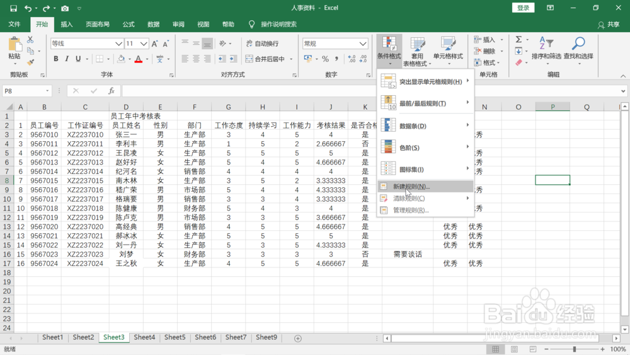Redo the last action
The image size is (630, 355).
(x=46, y=8)
